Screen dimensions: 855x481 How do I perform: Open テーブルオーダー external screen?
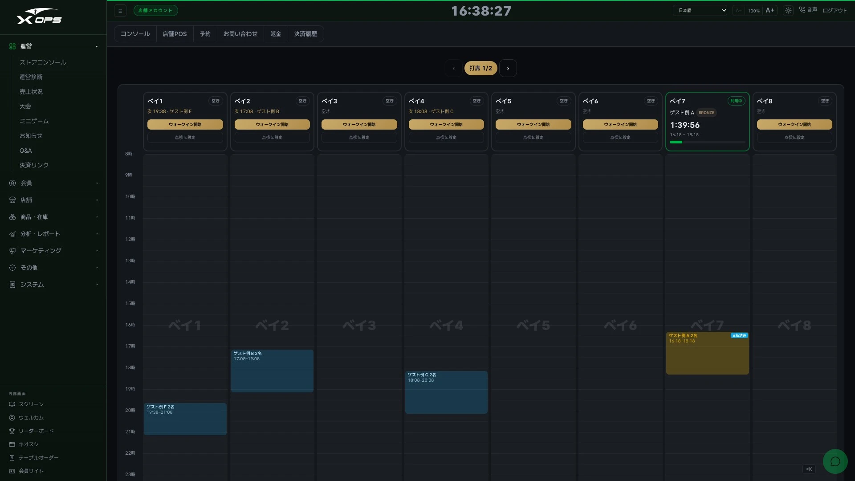pyautogui.click(x=34, y=458)
